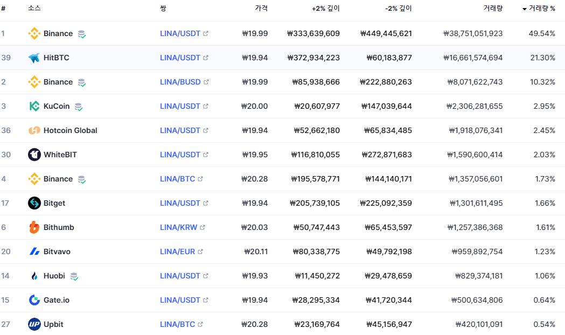Sort table by -2% 깊이 column header

(x=399, y=8)
